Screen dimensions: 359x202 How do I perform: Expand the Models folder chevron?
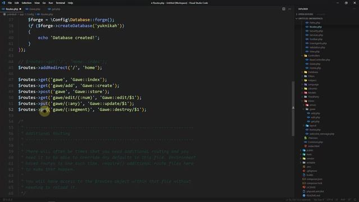(x=302, y=93)
